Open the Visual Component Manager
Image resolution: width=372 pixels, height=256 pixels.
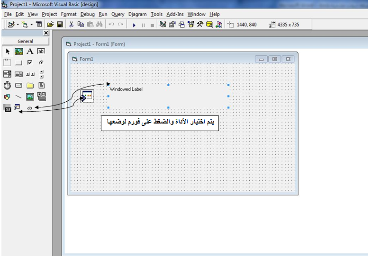pos(219,25)
